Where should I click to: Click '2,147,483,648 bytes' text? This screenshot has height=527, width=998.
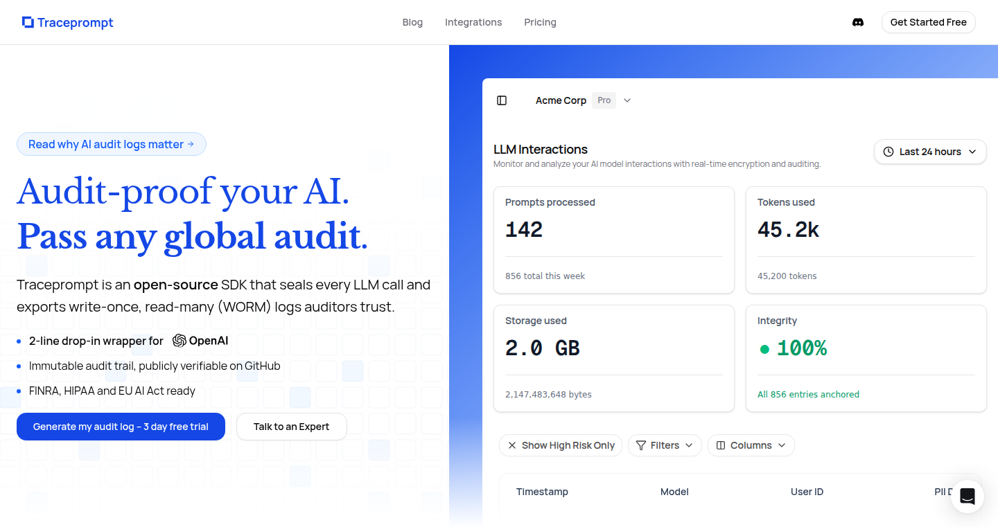click(x=548, y=394)
